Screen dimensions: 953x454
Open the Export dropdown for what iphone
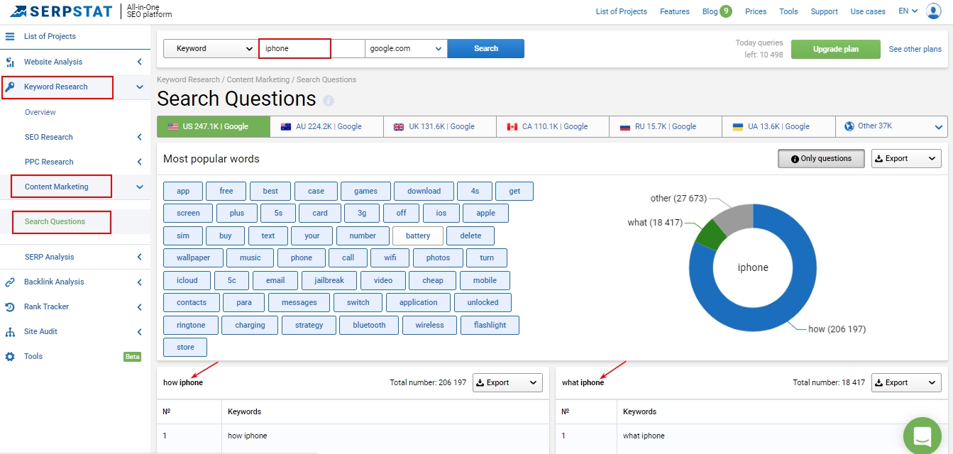[906, 382]
